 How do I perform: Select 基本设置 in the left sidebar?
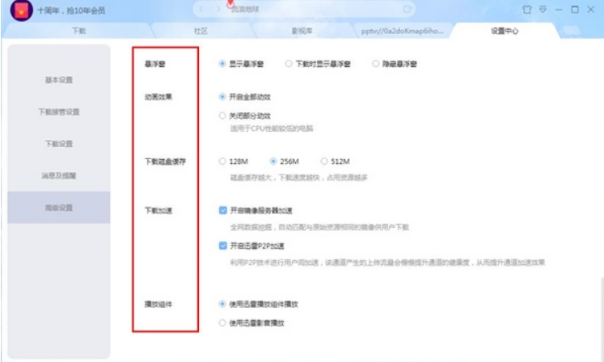point(59,80)
